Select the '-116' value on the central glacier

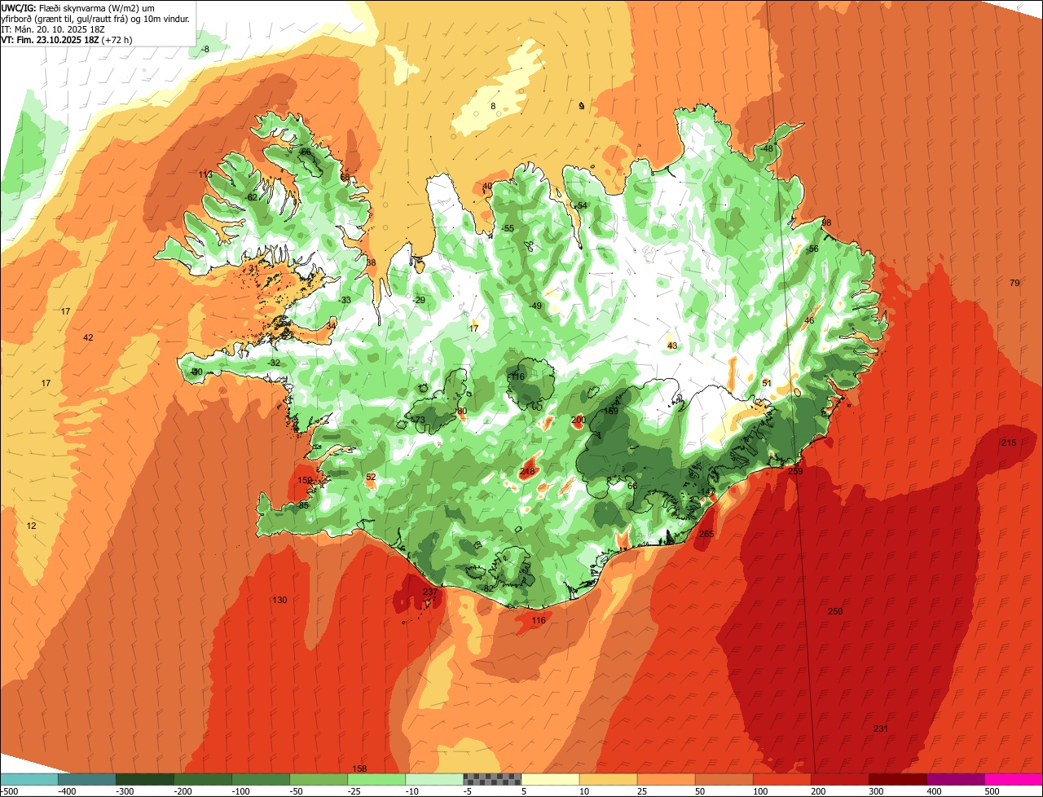click(517, 376)
